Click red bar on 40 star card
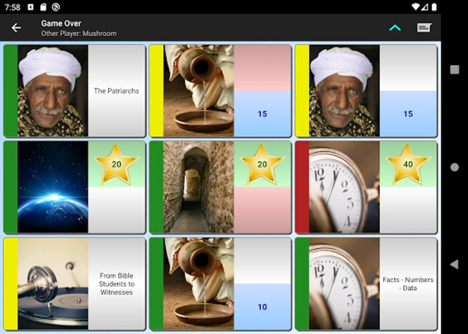This screenshot has width=468, height=334. (302, 187)
